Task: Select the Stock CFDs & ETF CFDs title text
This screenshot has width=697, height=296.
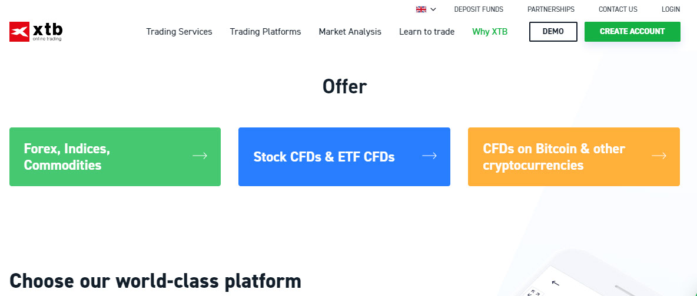Action: (x=324, y=157)
